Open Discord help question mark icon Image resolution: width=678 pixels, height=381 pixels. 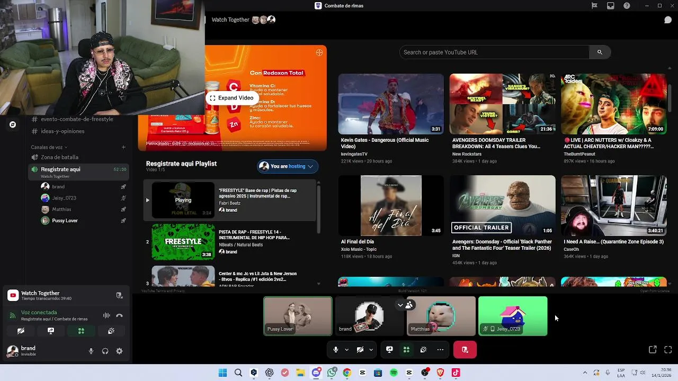(x=627, y=6)
